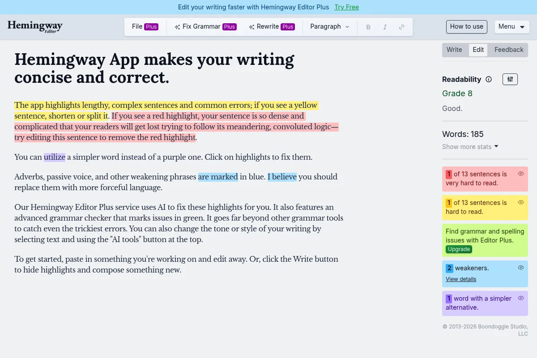This screenshot has height=358, width=537.
Task: Toggle bold formatting button
Action: pos(368,27)
